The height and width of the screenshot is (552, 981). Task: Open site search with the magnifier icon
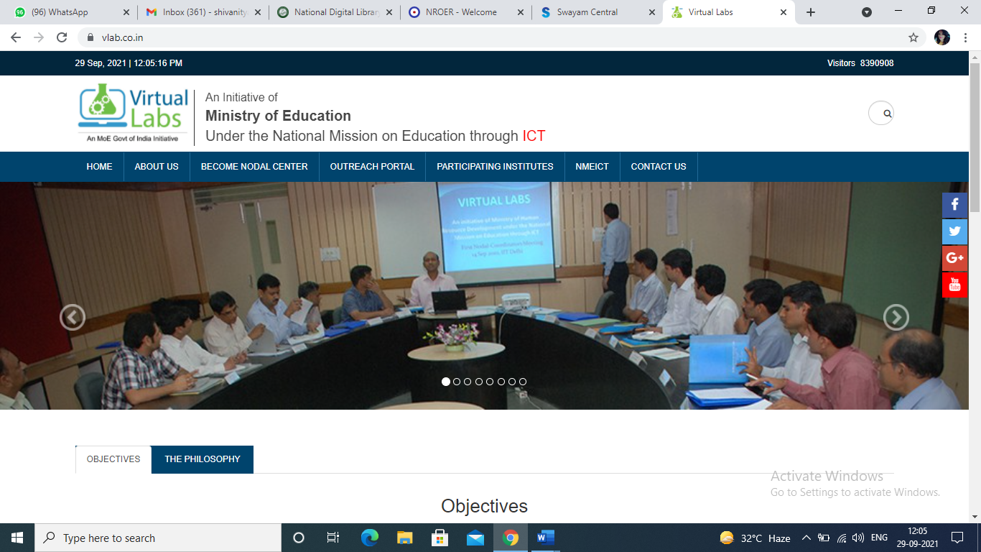881,113
